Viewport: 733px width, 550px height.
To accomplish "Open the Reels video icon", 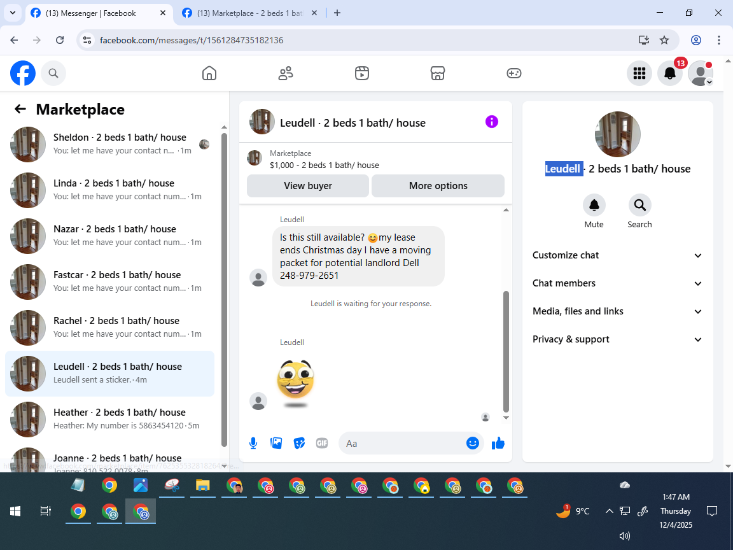I will (362, 73).
